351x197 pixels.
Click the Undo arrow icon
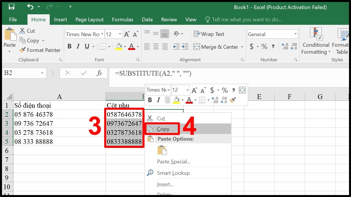pos(30,7)
